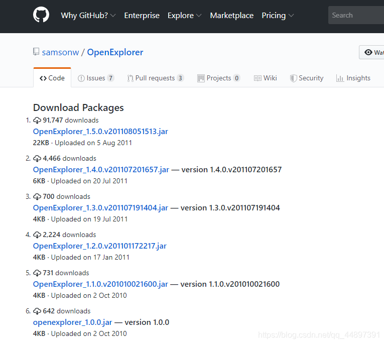Viewport: 384px width, 344px height.
Task: Download OpenExplorer_1.5.0.v201108051513.jar
Action: click(100, 132)
